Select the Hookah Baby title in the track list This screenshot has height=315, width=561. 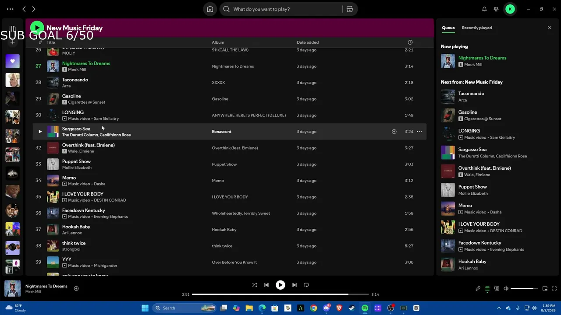coord(76,227)
